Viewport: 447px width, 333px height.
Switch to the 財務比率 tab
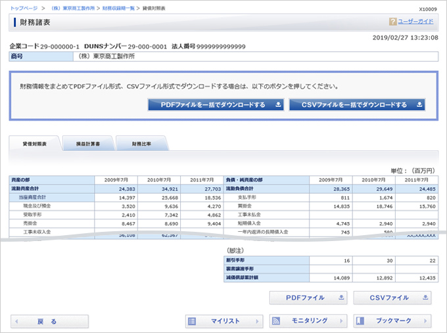142,144
